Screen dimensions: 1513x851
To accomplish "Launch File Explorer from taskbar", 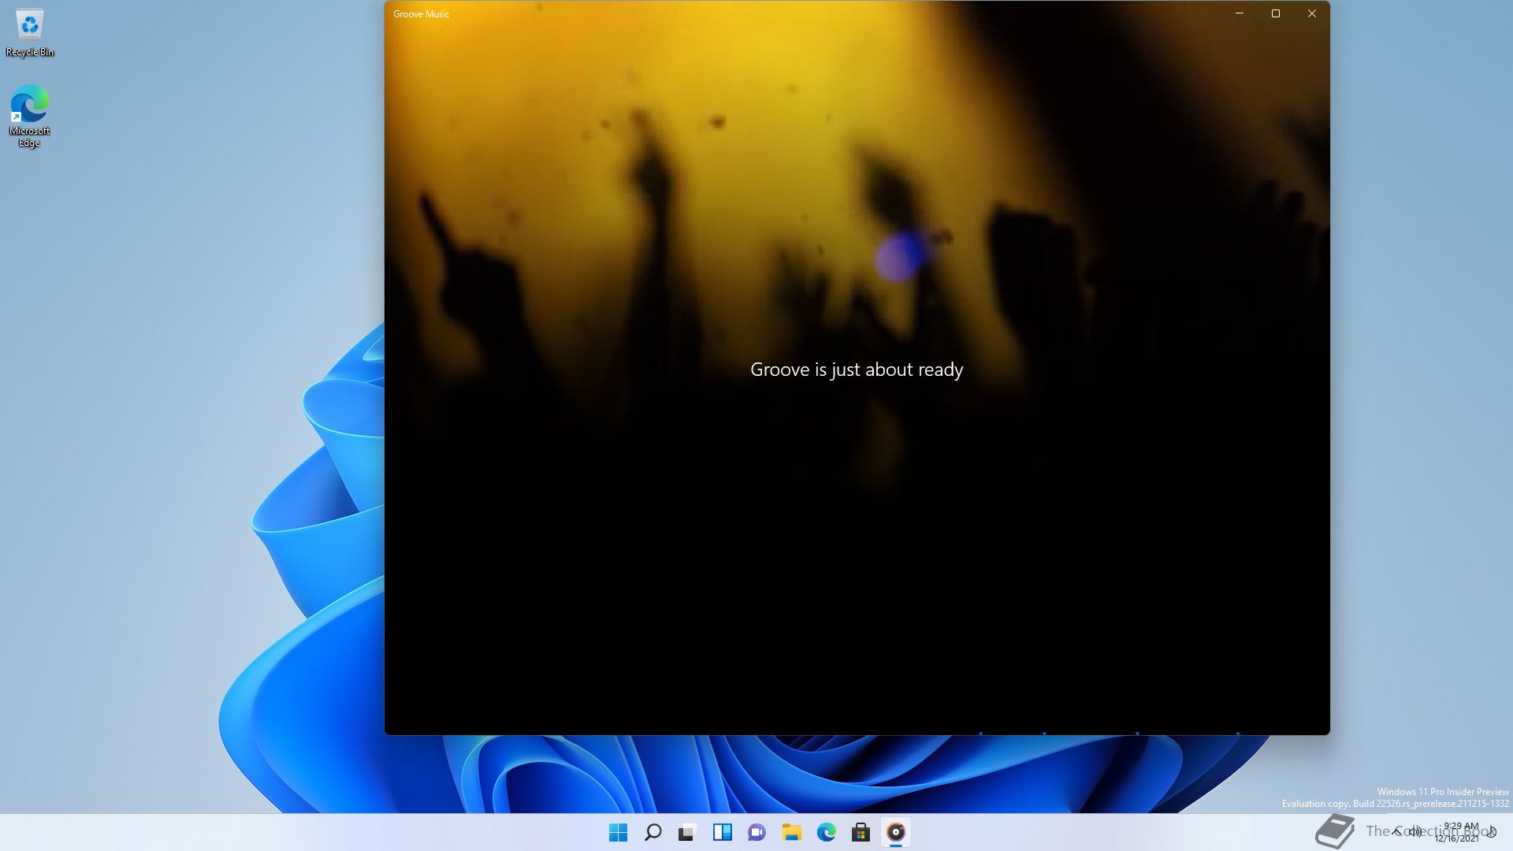I will pos(791,832).
